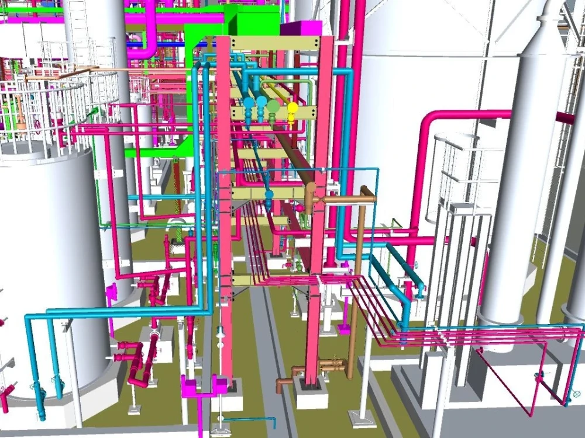Select the yellow globe valve on the upper rack
The image size is (585, 438).
click(292, 108)
